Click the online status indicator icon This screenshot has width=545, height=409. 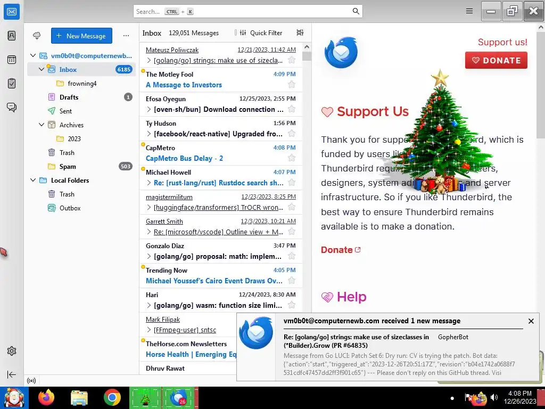tap(31, 380)
